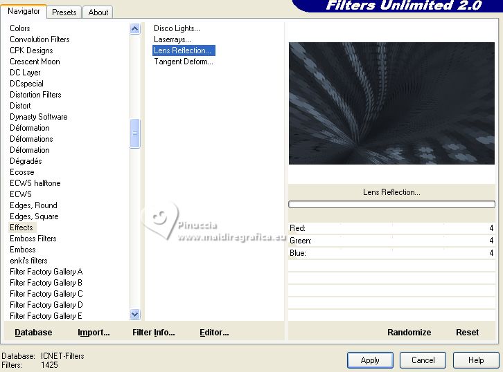This screenshot has width=503, height=372.
Task: Select the Colors category
Action: pyautogui.click(x=20, y=28)
